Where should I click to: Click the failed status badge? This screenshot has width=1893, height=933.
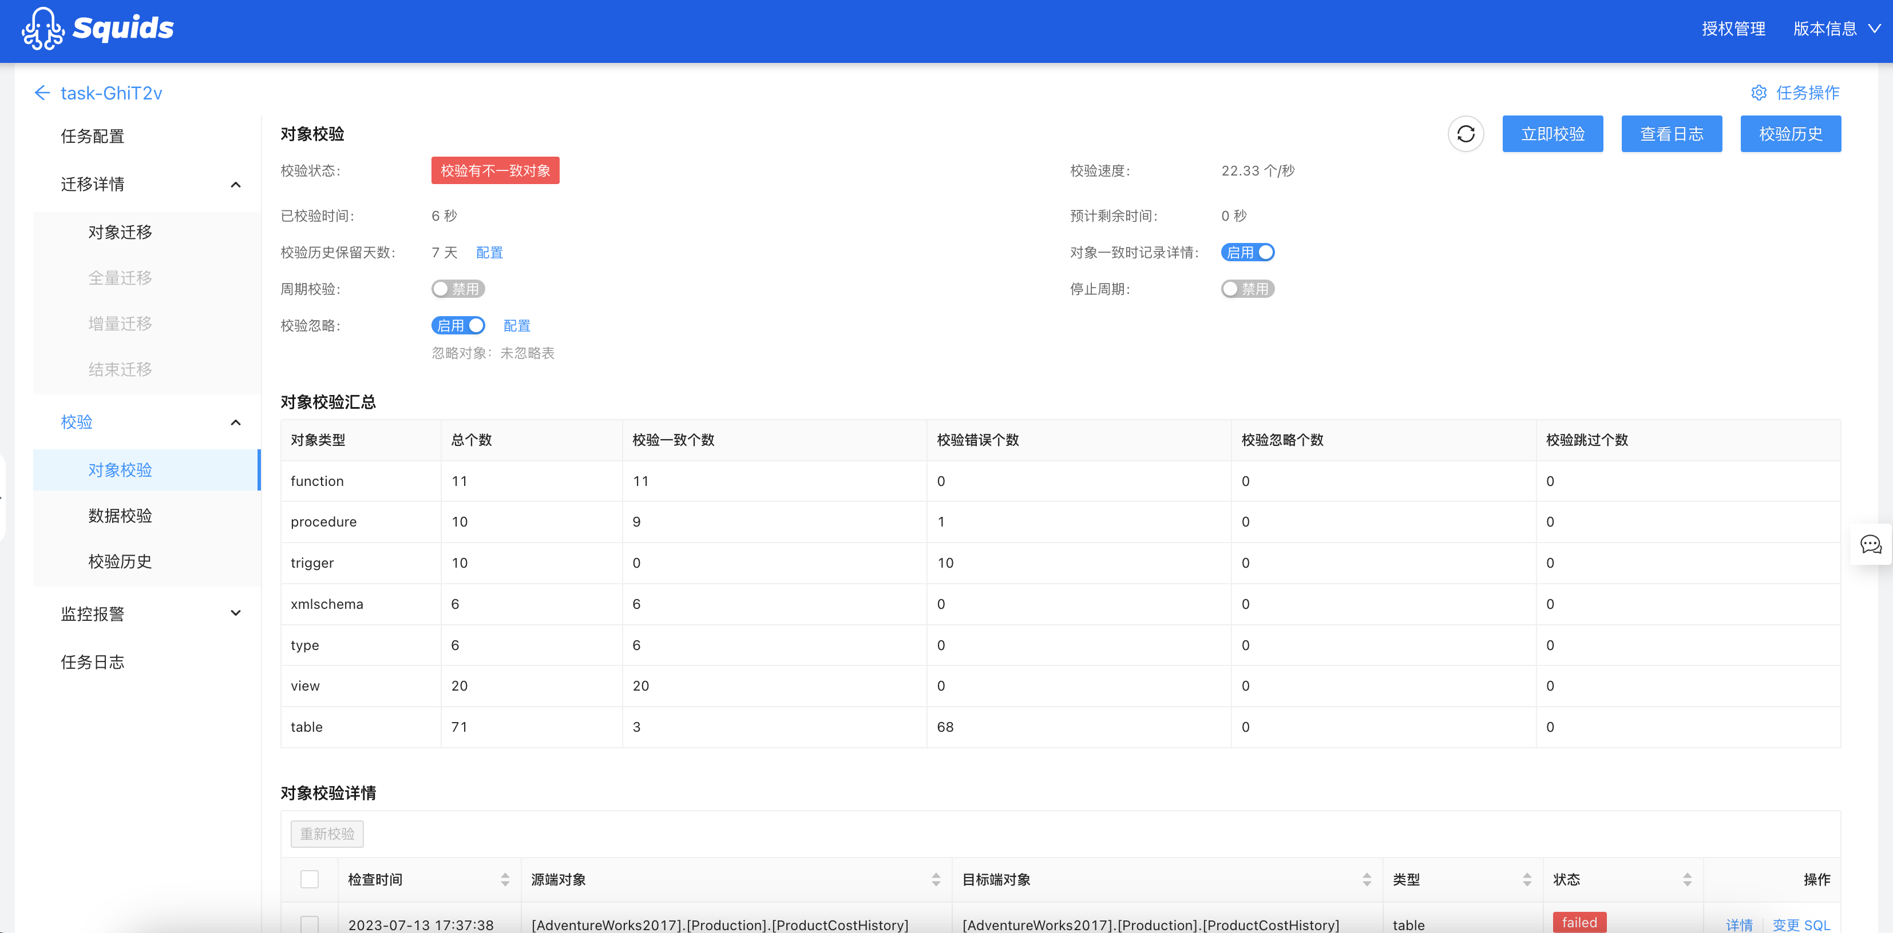(x=1579, y=922)
